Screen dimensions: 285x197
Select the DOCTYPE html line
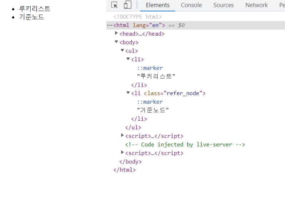coord(137,17)
